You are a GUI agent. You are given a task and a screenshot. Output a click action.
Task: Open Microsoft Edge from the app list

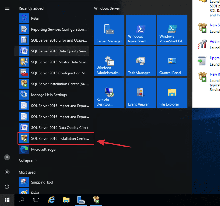[43, 150]
